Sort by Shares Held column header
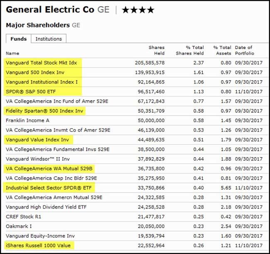This screenshot has width=270, height=254. coord(156,50)
